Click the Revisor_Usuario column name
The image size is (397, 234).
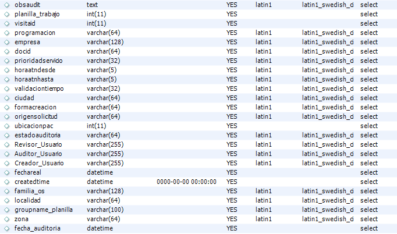tap(38, 144)
